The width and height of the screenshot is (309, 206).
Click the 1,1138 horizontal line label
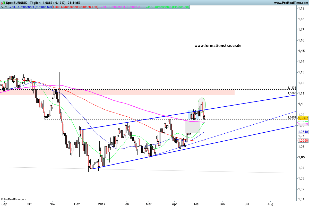292,88
